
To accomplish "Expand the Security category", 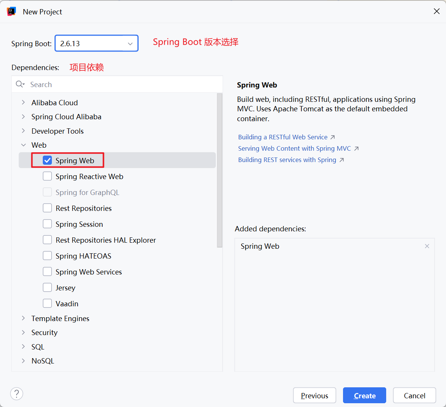I will click(x=23, y=332).
